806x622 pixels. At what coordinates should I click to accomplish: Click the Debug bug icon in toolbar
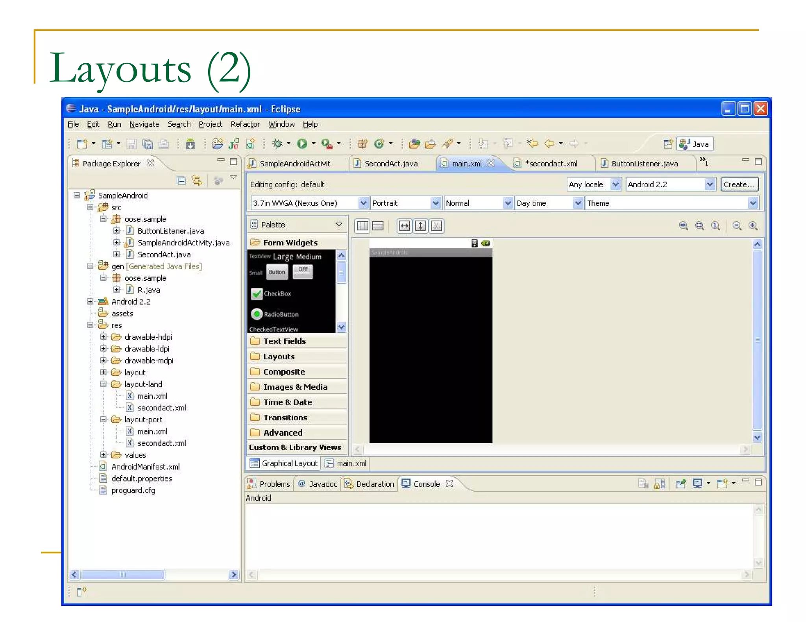pos(277,144)
